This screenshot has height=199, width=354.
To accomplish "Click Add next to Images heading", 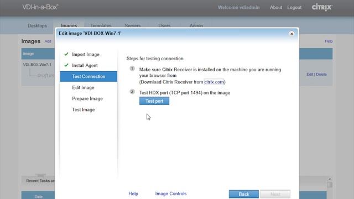I will (48, 41).
